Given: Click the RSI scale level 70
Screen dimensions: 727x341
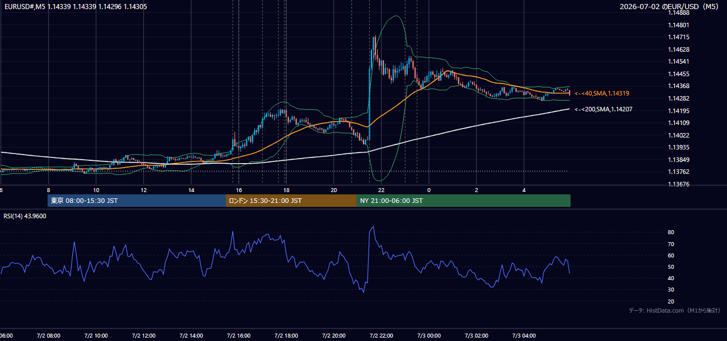Looking at the screenshot, I should pos(671,244).
